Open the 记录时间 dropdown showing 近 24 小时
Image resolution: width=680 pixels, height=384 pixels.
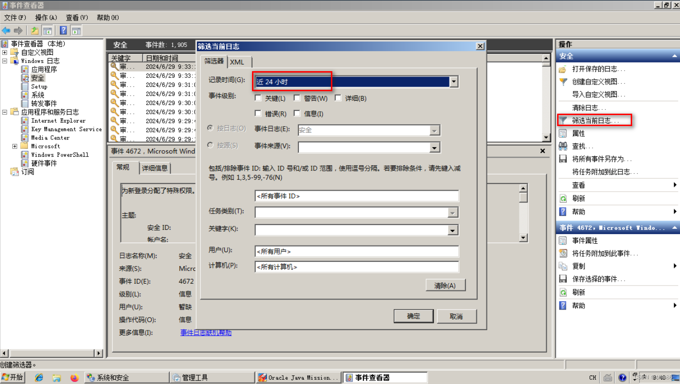pos(454,82)
